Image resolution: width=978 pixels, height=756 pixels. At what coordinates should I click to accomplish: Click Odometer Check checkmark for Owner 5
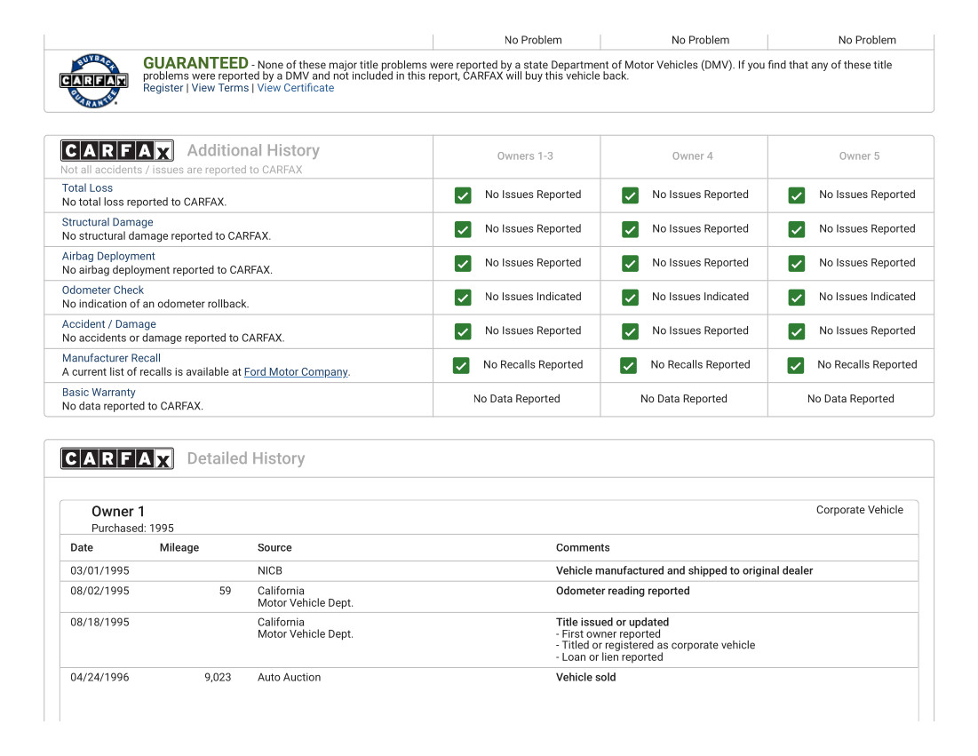click(x=797, y=298)
